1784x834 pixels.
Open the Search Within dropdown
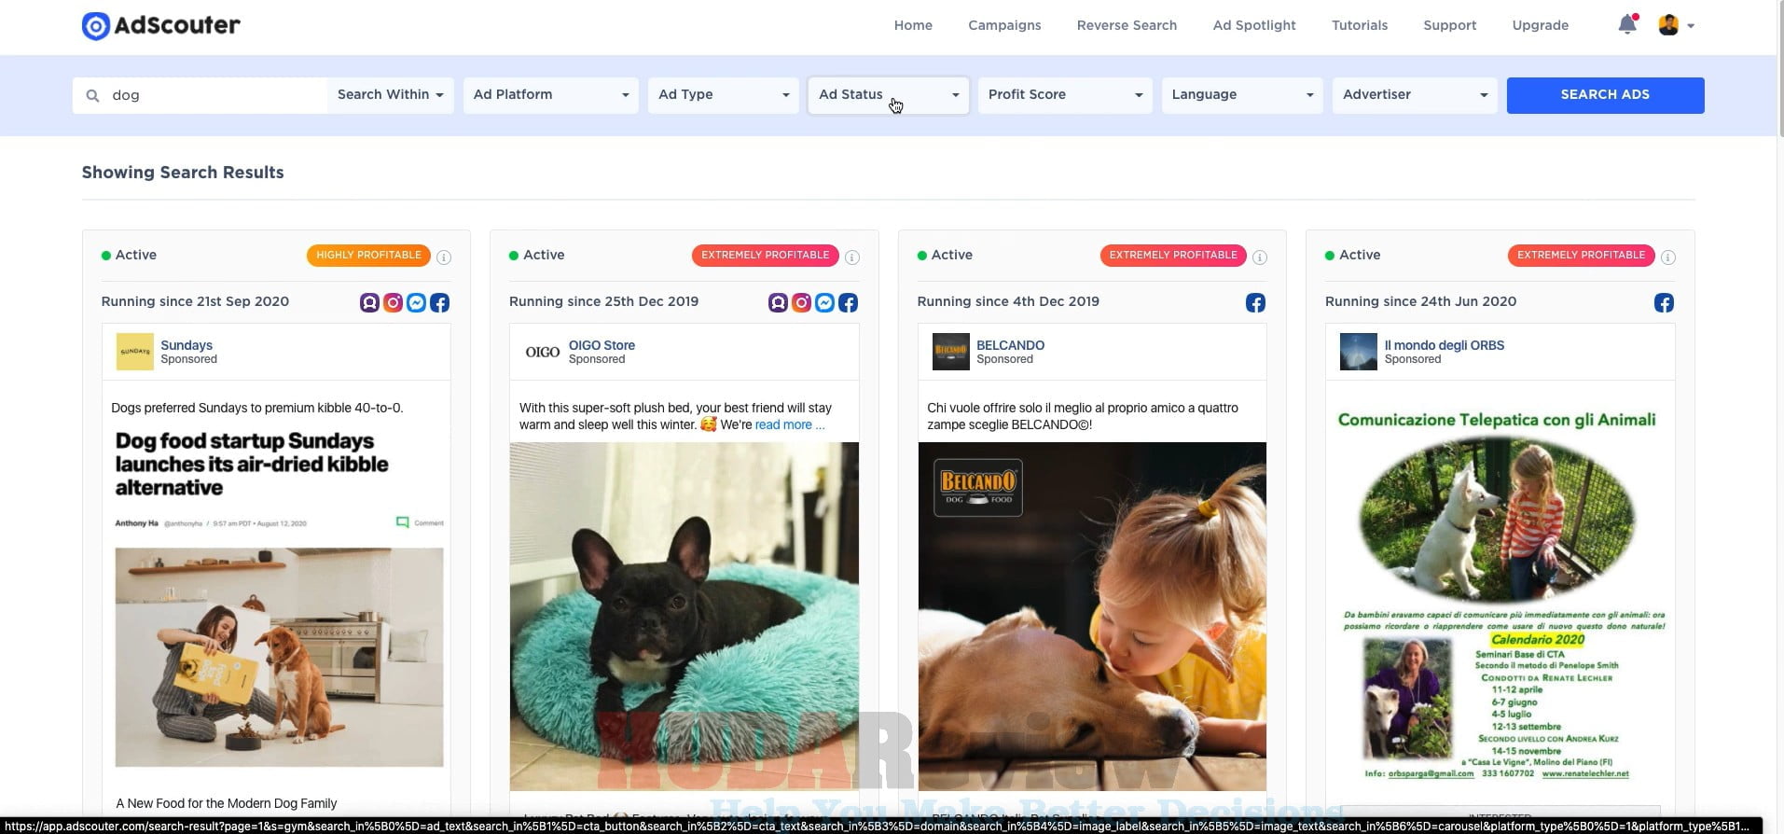(x=391, y=95)
